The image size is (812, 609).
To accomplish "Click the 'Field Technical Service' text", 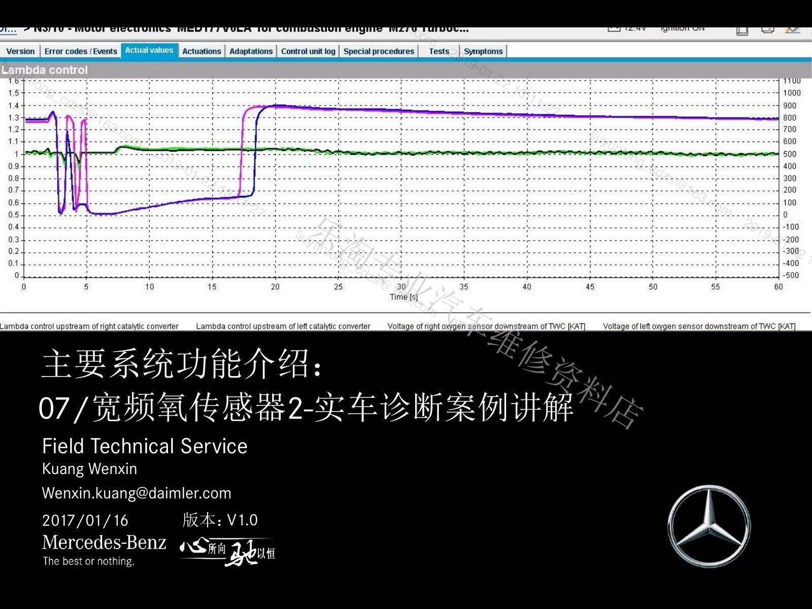I will (145, 446).
